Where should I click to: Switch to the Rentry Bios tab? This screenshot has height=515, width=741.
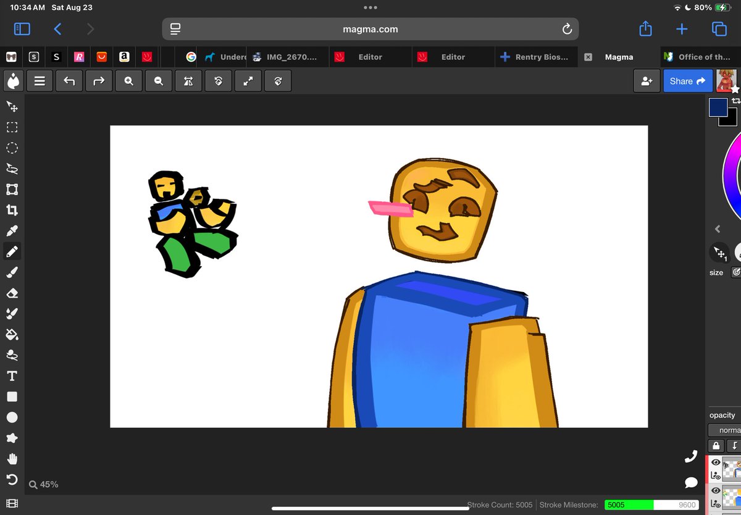click(536, 57)
